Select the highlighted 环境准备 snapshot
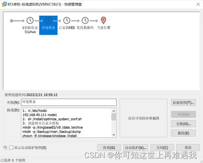 tap(48, 25)
